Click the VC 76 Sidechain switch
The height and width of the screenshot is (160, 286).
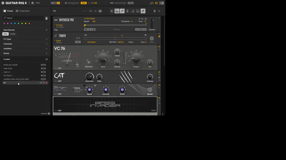[x=88, y=62]
